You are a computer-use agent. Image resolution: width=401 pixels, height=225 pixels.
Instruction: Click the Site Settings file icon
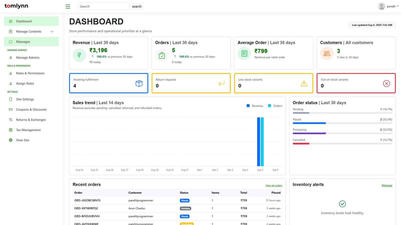[x=11, y=99]
